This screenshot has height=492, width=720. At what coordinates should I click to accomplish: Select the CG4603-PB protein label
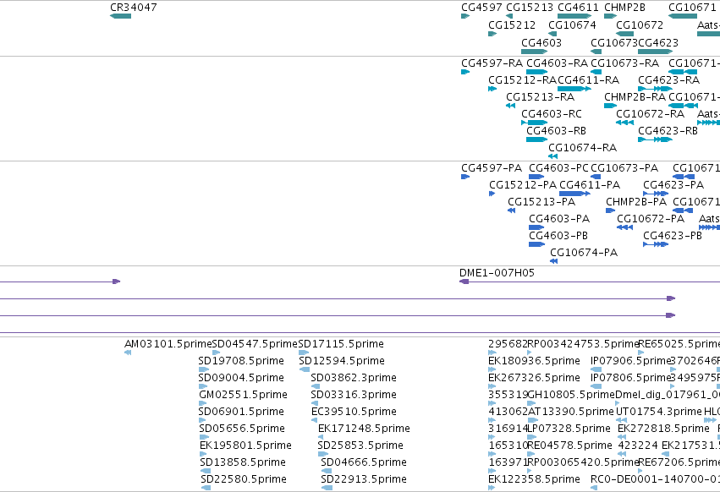pos(558,236)
